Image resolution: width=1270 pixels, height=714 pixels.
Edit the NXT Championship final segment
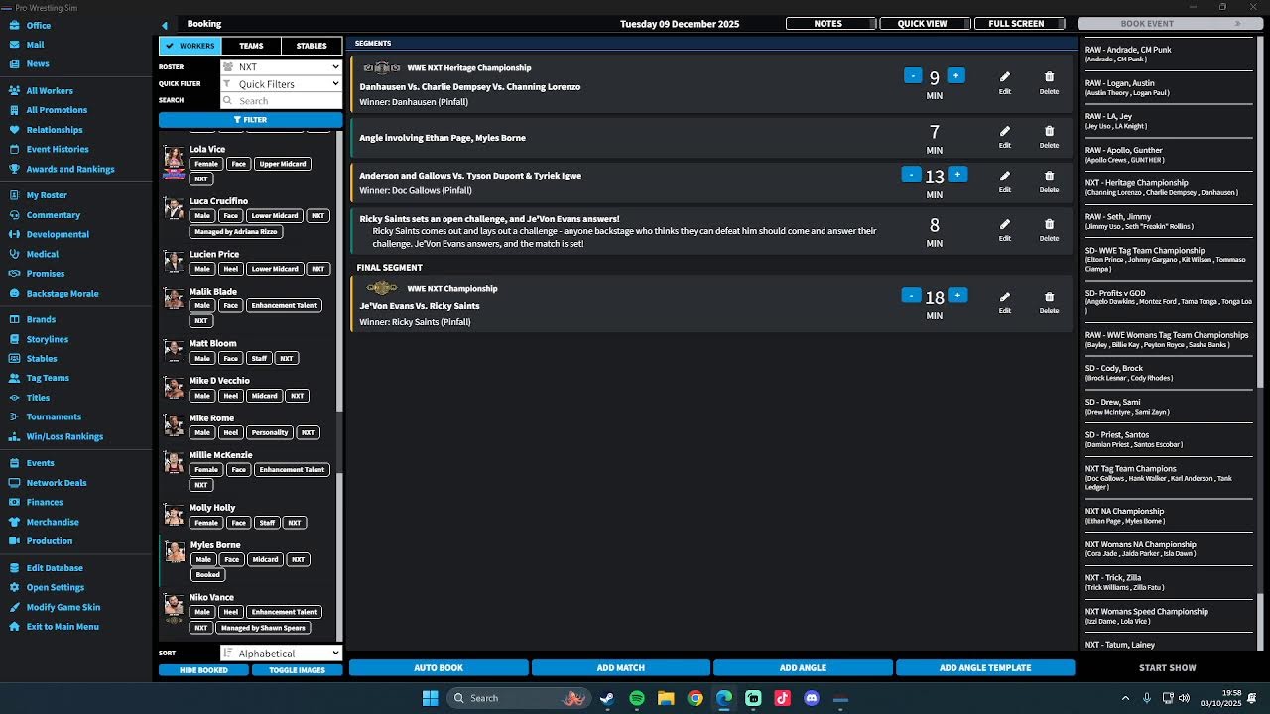click(x=1005, y=302)
